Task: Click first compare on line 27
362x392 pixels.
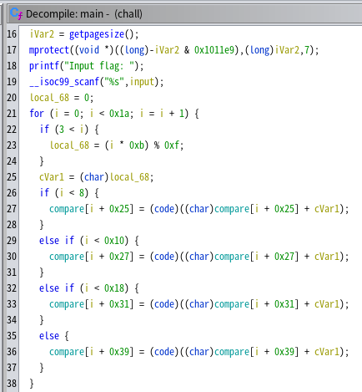Action: [x=67, y=209]
